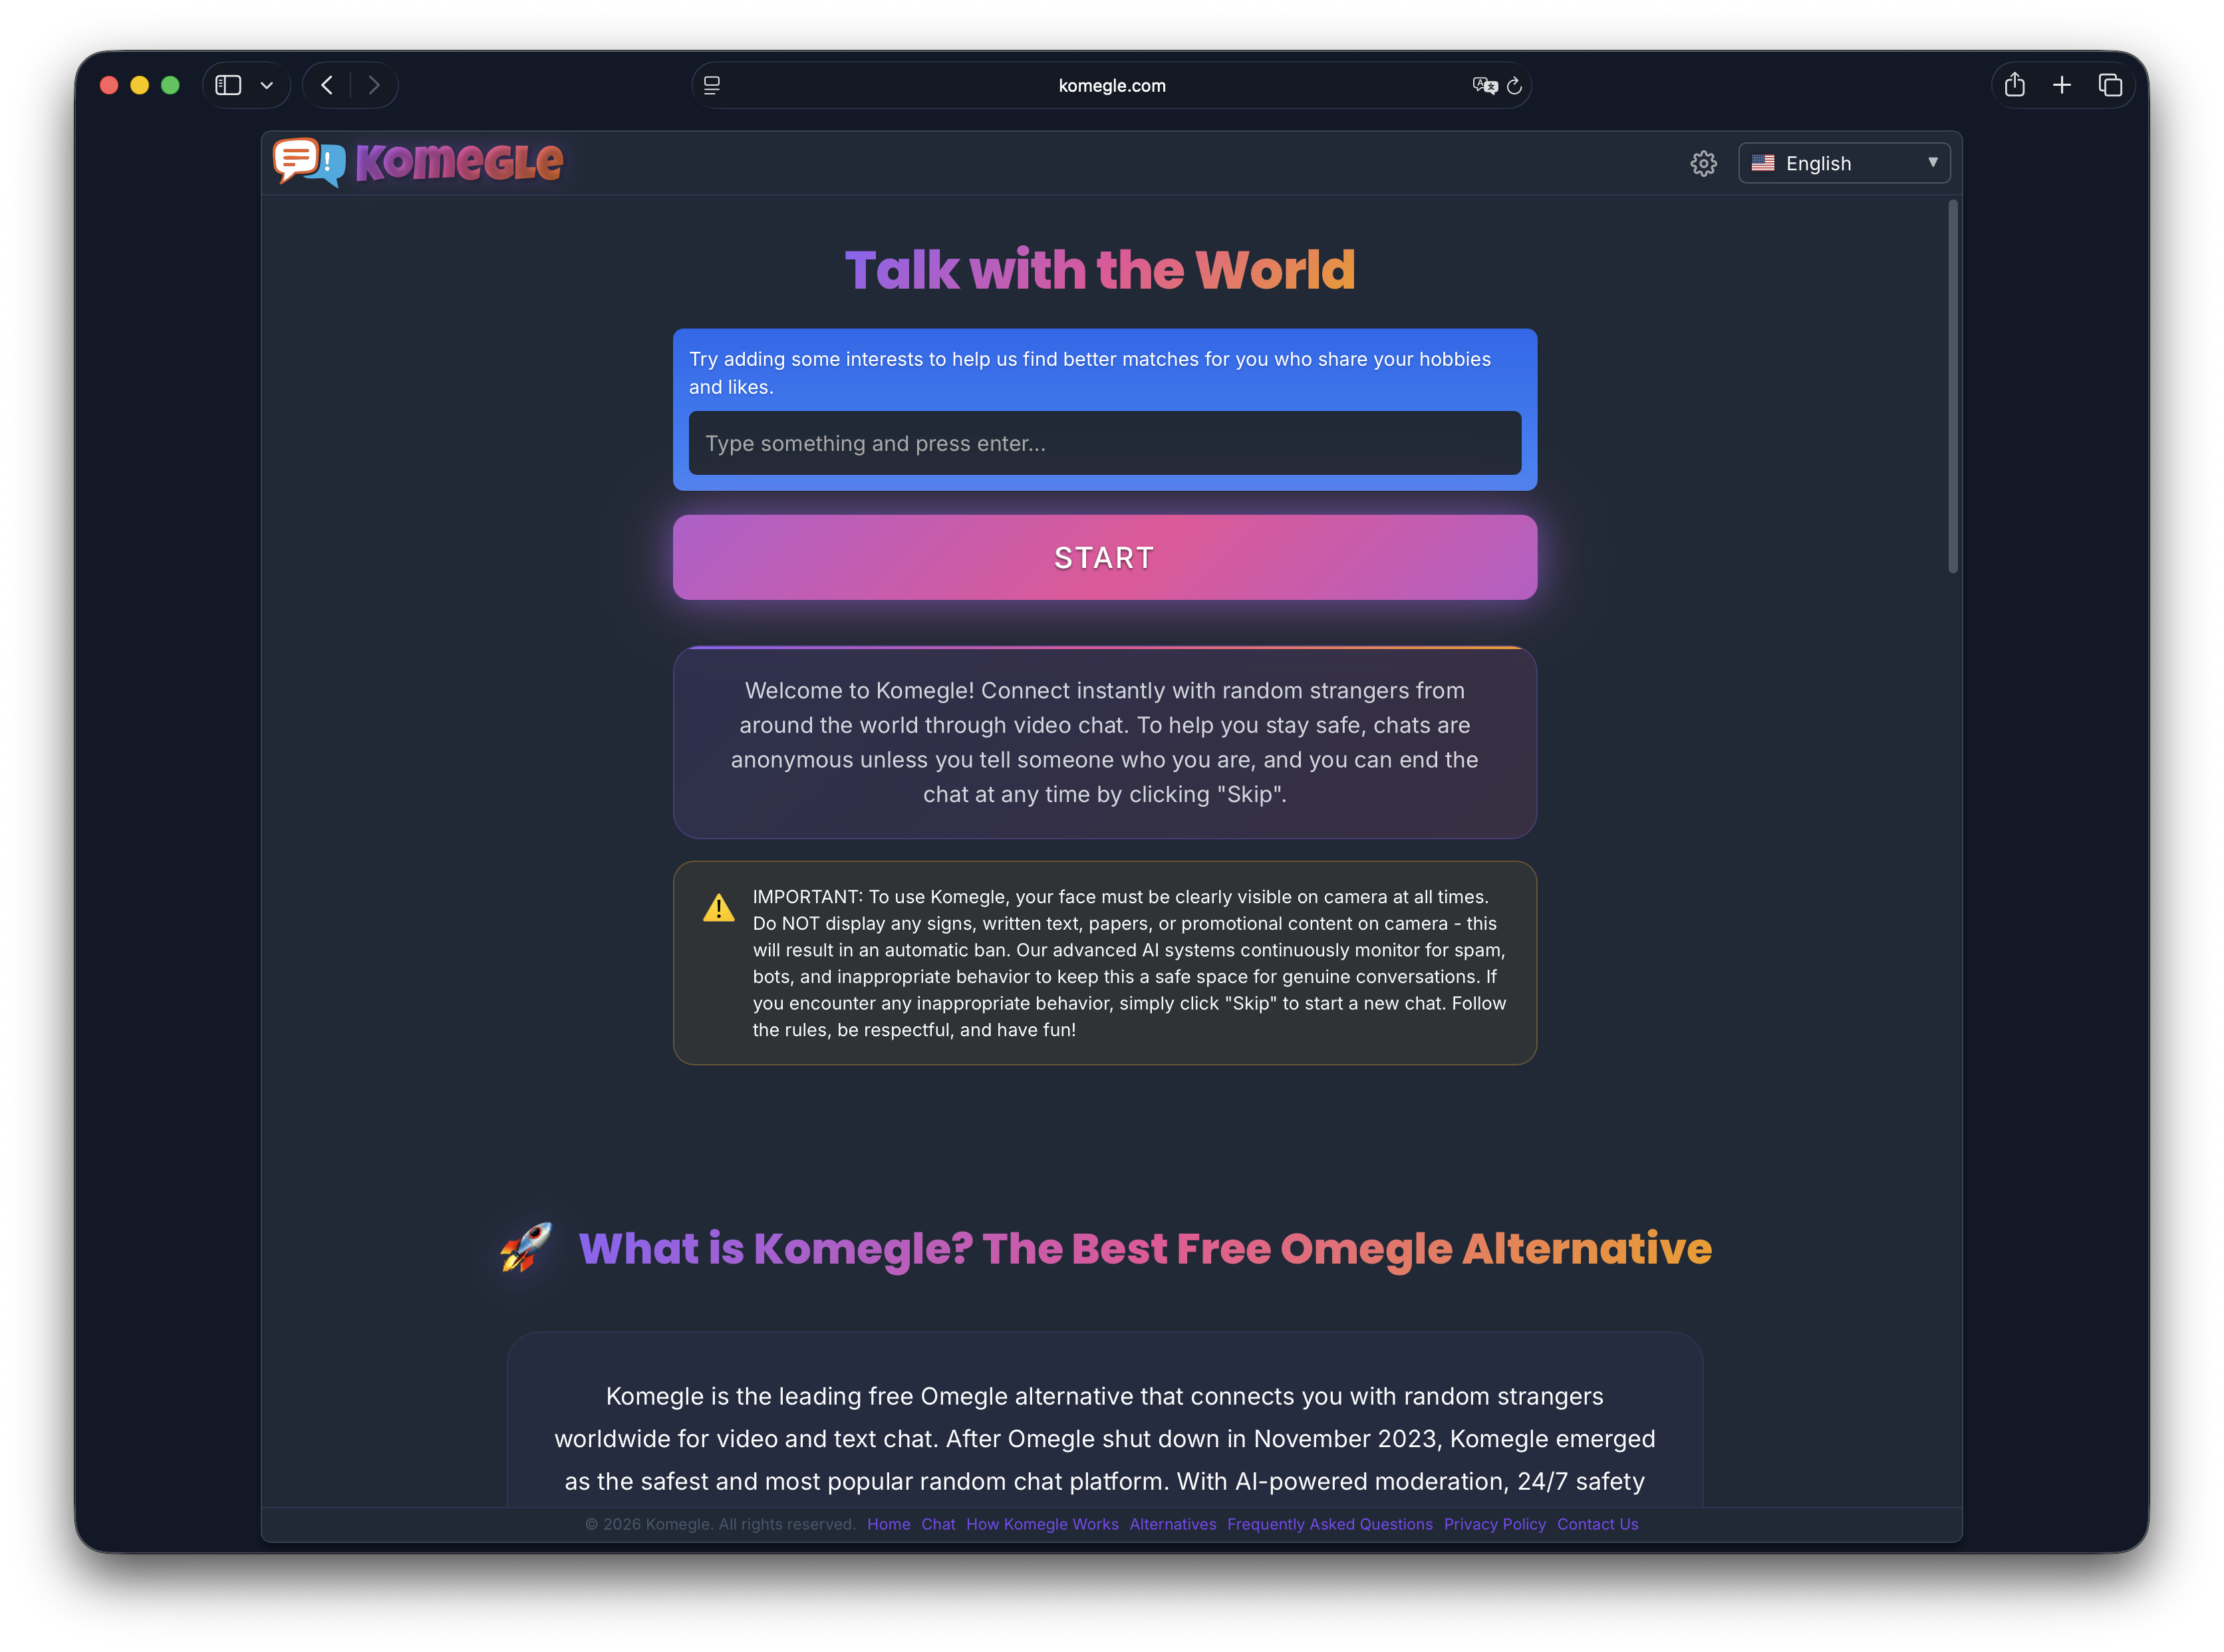Click the page's vertical scrollbar
Viewport: 2224px width, 1652px height.
pyautogui.click(x=1953, y=386)
